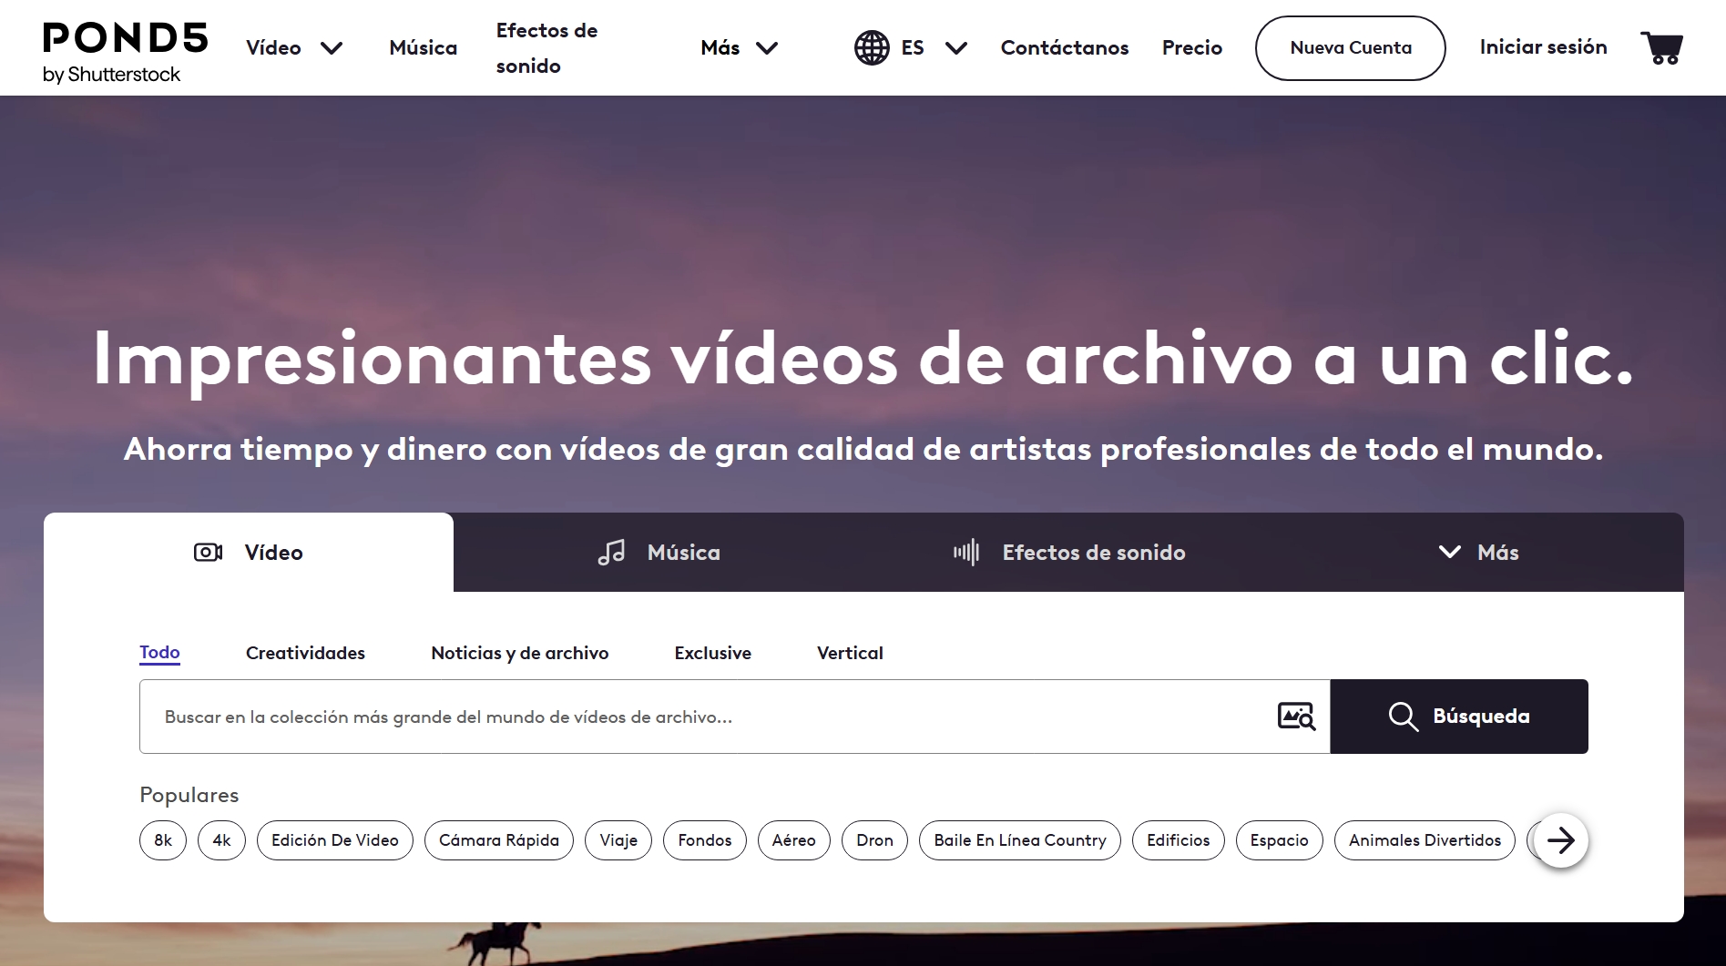Open the Iniciar sesión link
1726x966 pixels.
pyautogui.click(x=1543, y=47)
